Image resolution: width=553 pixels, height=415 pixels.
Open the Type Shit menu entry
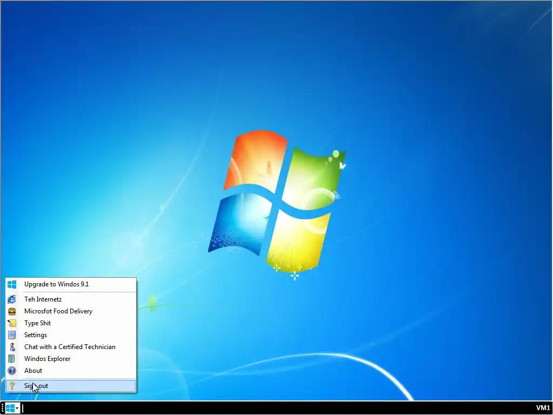pyautogui.click(x=71, y=323)
